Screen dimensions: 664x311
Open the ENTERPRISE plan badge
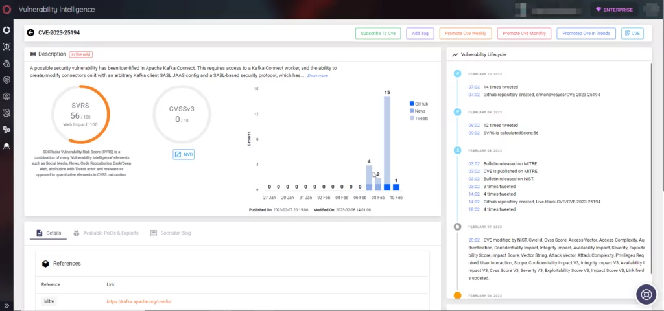(614, 10)
